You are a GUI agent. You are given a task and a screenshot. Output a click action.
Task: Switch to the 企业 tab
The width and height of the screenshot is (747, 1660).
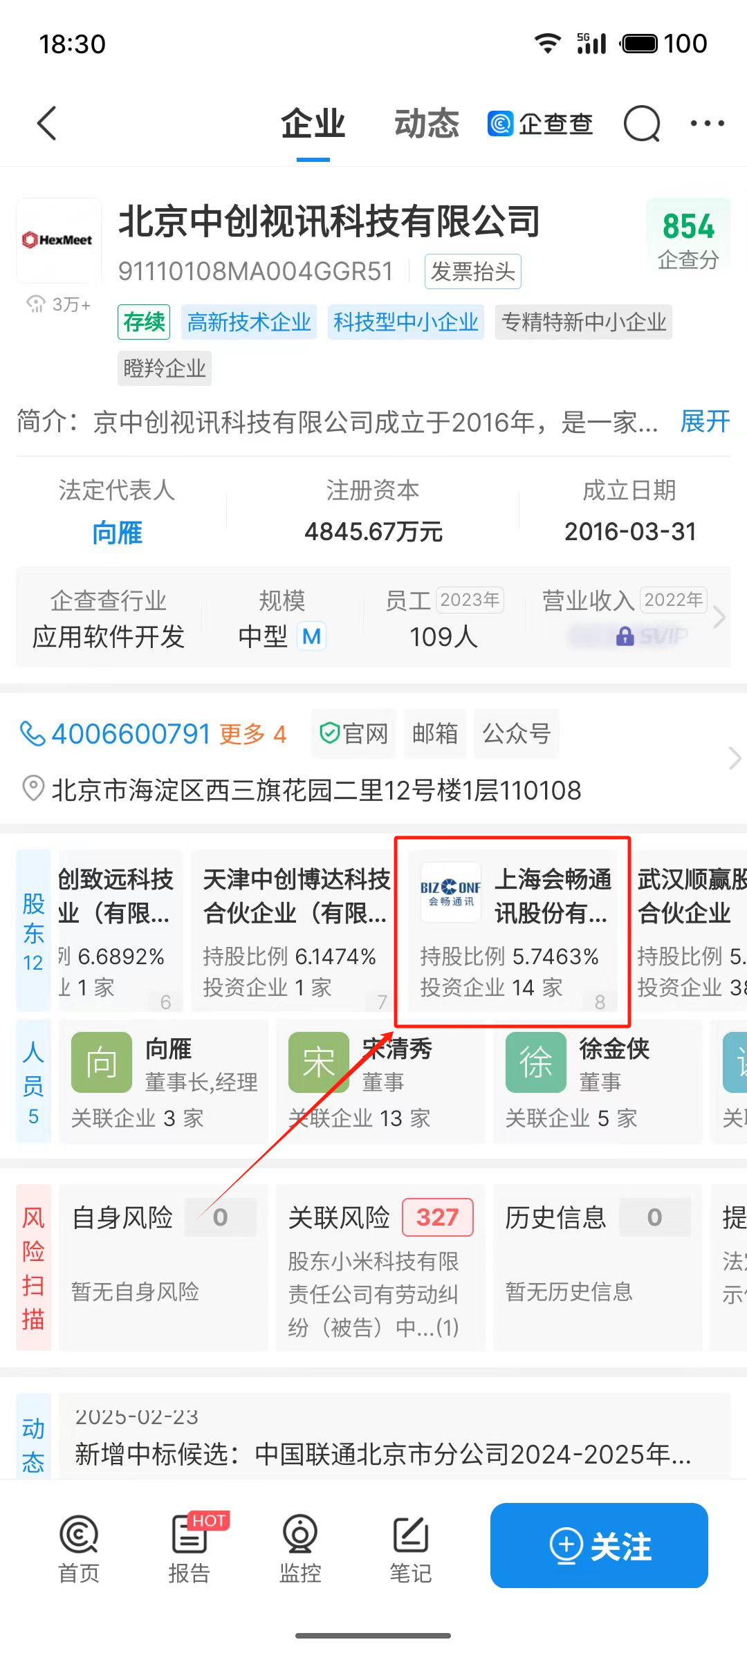click(313, 124)
